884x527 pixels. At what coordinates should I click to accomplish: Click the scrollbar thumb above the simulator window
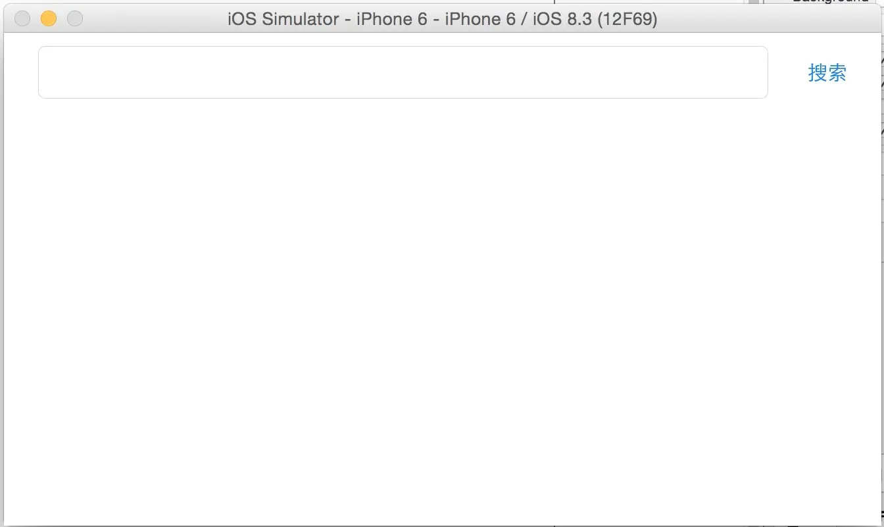coord(754,2)
